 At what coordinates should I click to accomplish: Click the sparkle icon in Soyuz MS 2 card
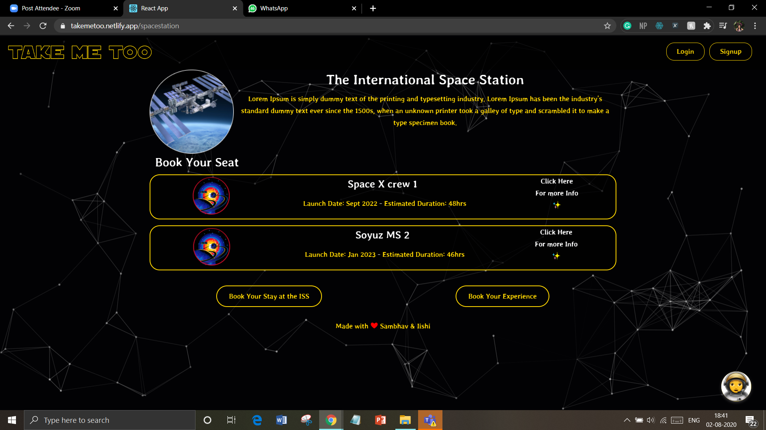(x=556, y=256)
